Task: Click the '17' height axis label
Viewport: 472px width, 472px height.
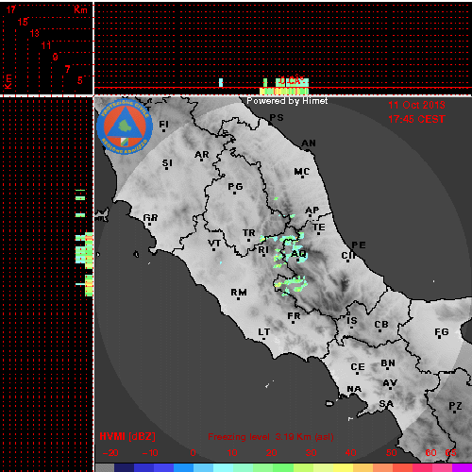Action: (x=11, y=9)
